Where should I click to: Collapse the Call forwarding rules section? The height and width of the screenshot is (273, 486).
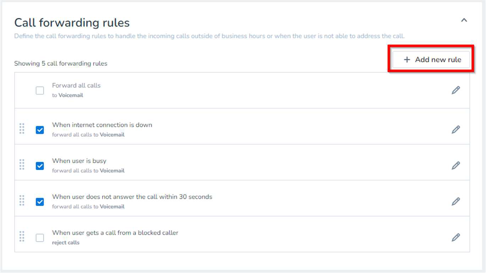(x=464, y=21)
